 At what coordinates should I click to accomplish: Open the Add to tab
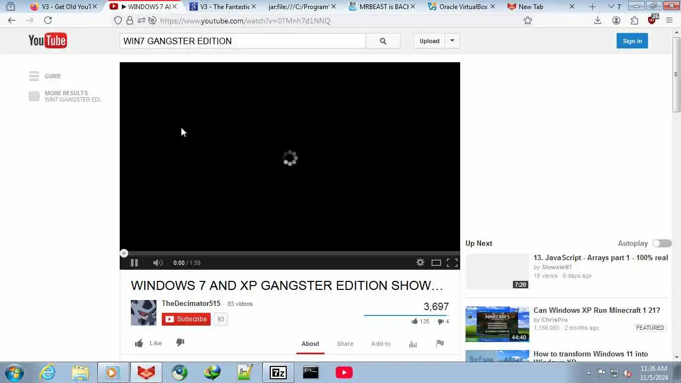[x=381, y=344]
